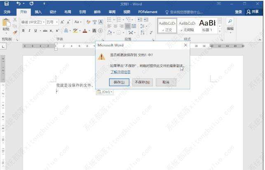Toggle Italic formatting
This screenshot has height=170, width=265.
[x=29, y=30]
